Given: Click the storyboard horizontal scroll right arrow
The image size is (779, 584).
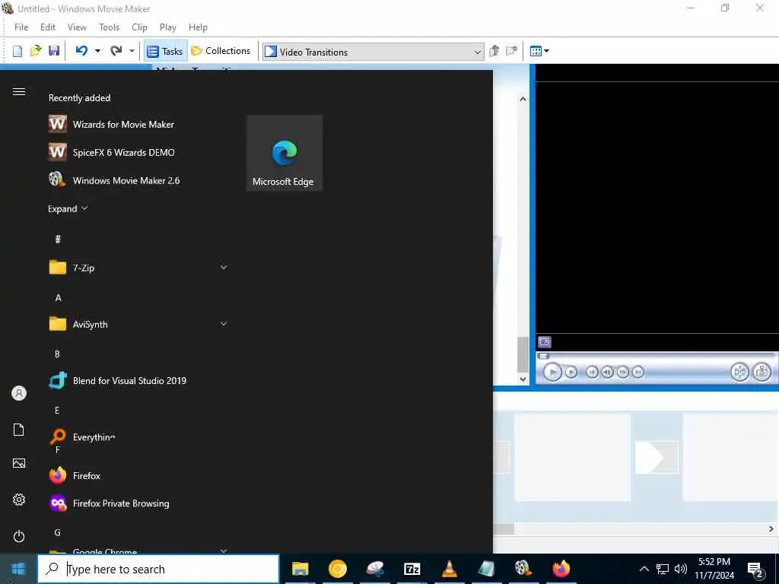Looking at the screenshot, I should click(x=771, y=529).
